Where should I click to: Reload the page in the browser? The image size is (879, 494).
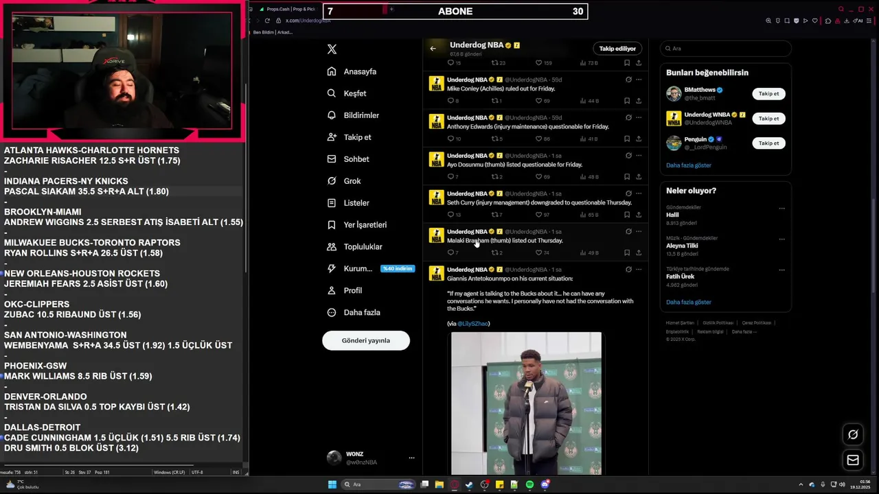[x=267, y=21]
